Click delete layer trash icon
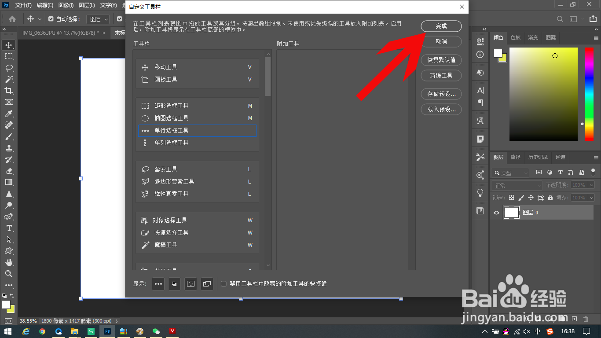 tap(586, 319)
